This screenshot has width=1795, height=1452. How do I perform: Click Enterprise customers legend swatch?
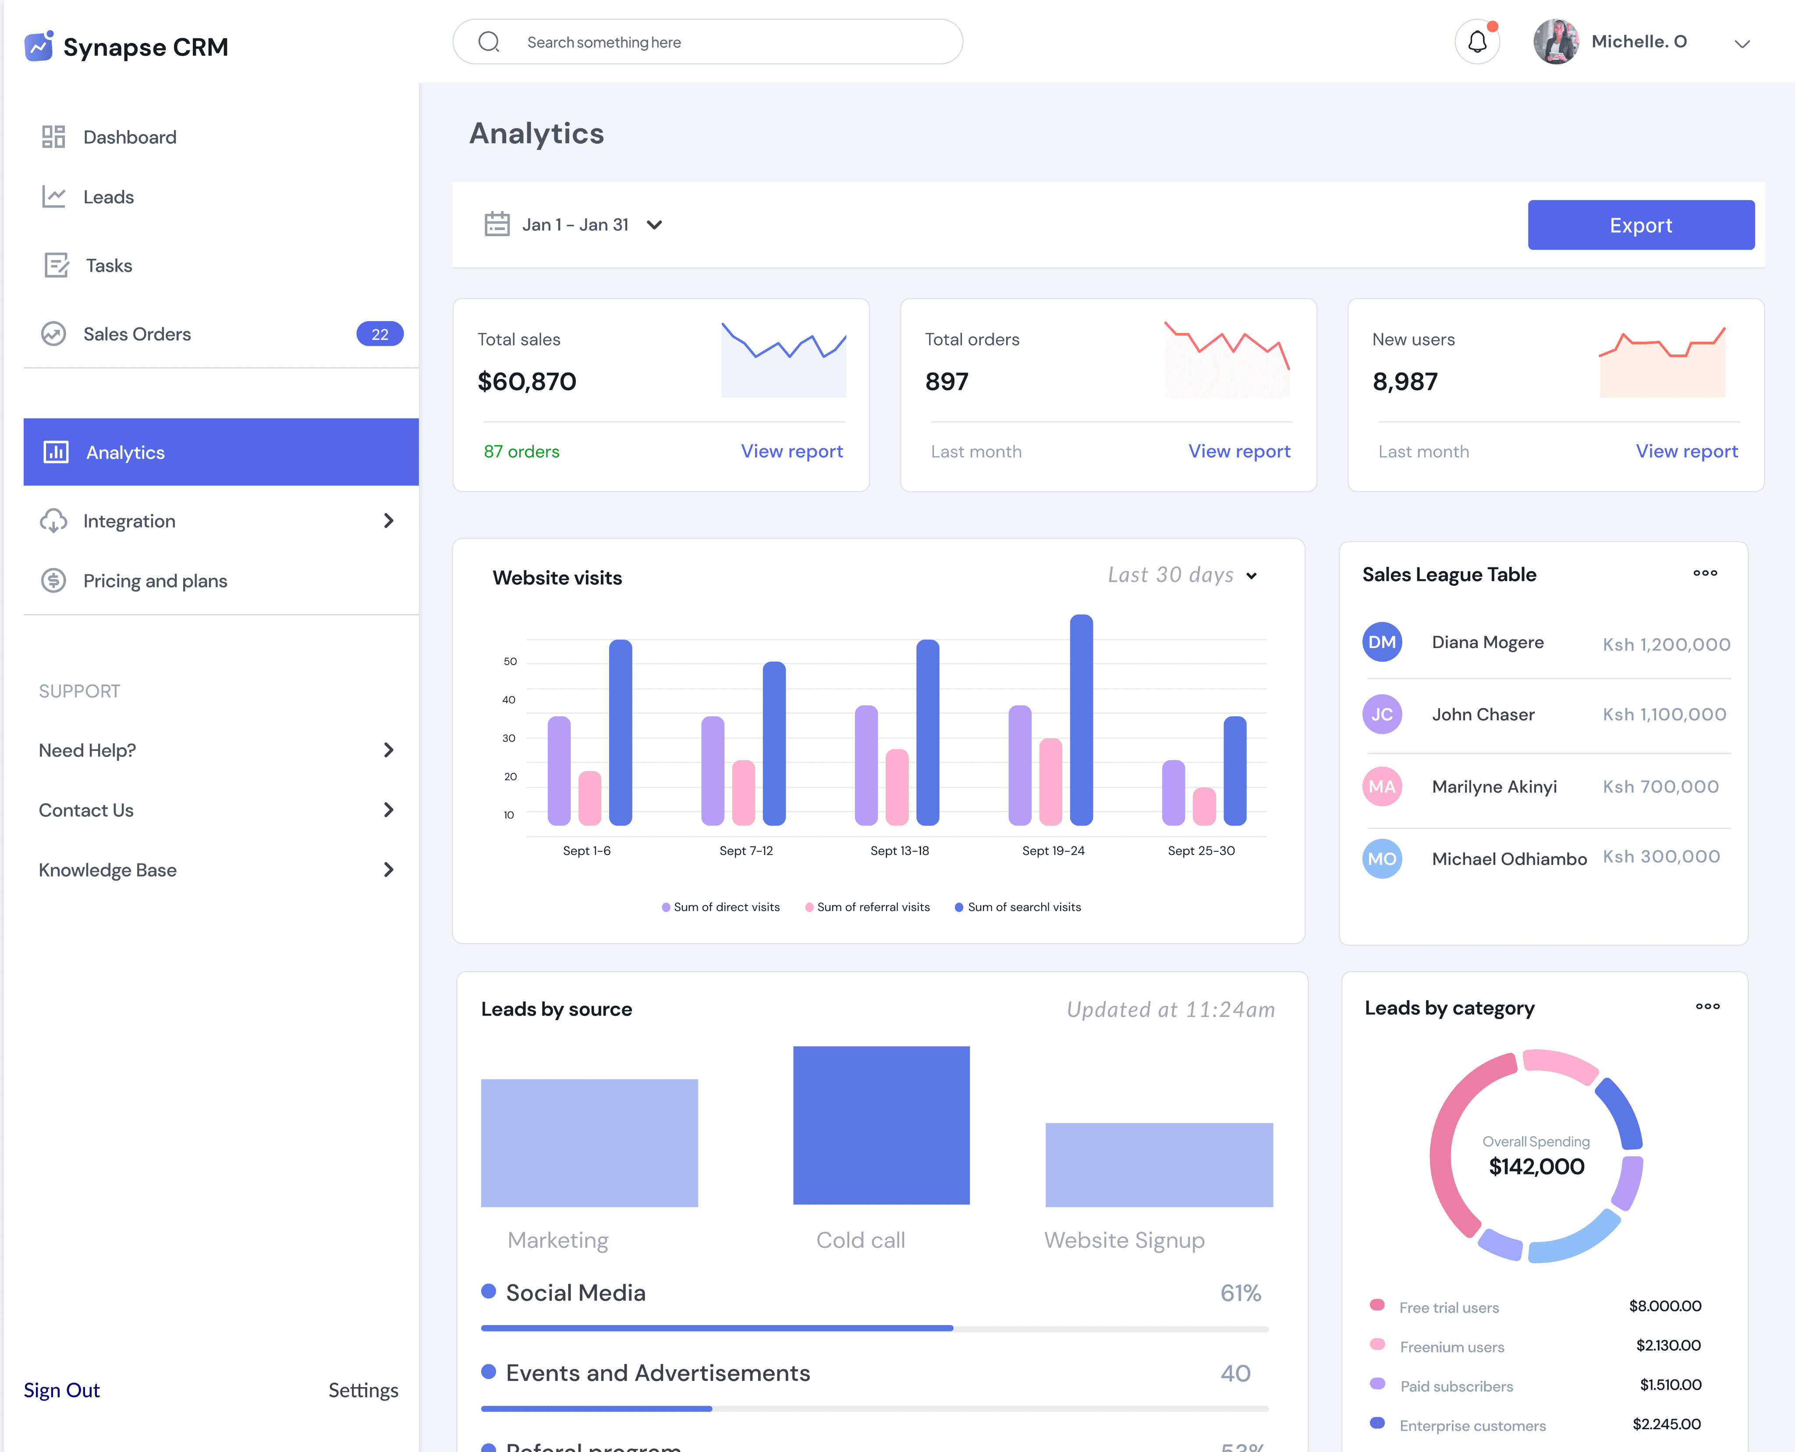(x=1378, y=1423)
